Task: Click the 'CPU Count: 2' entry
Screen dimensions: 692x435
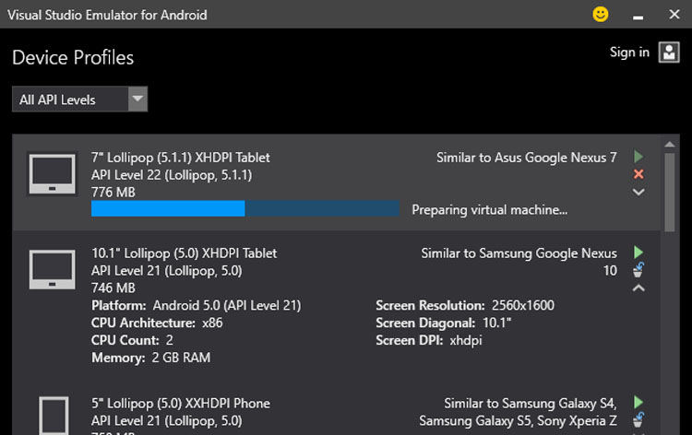Action: 132,340
